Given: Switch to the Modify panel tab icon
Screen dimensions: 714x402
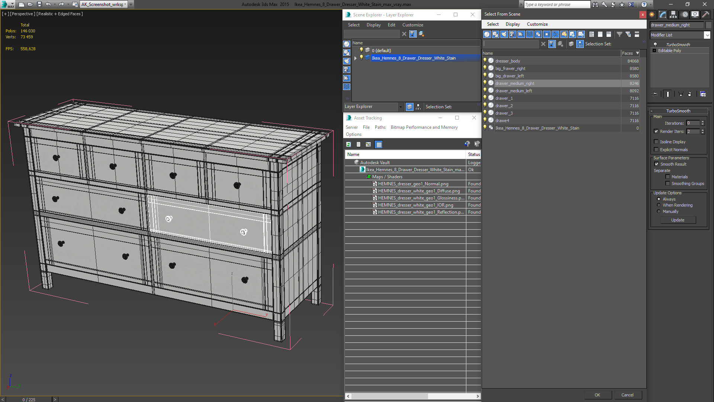Looking at the screenshot, I should 663,15.
